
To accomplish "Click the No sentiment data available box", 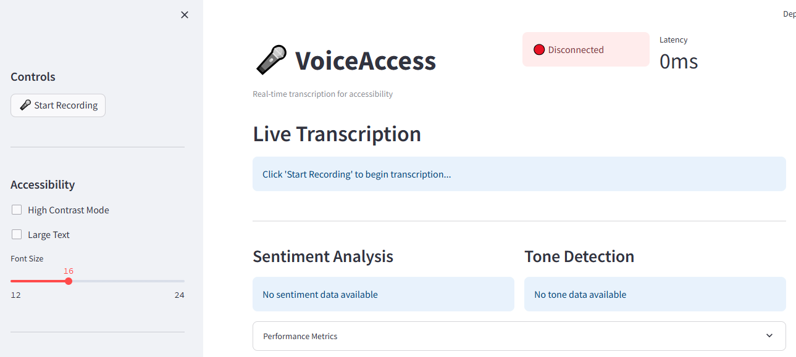I will point(383,294).
